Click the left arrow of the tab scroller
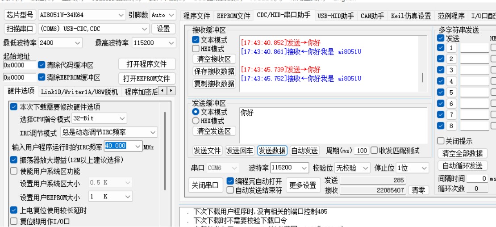This screenshot has height=227, width=496. [163, 91]
